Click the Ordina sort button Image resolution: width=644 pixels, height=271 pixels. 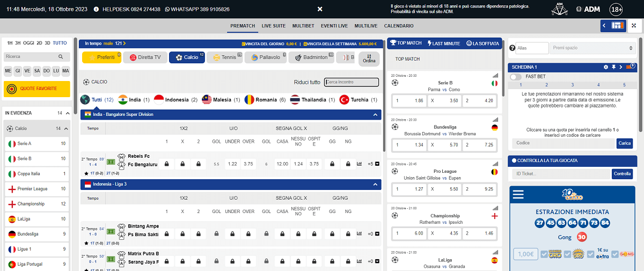369,58
